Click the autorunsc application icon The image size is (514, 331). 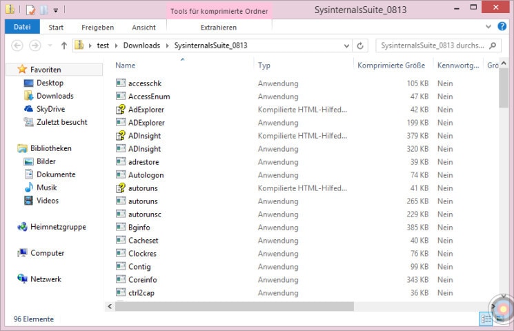tap(121, 214)
